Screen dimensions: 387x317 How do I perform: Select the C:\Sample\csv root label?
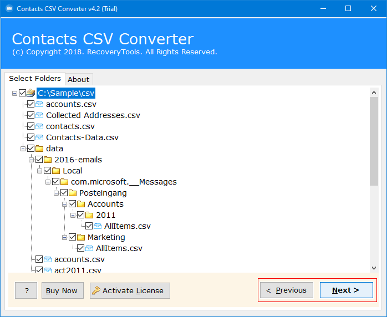coord(66,93)
